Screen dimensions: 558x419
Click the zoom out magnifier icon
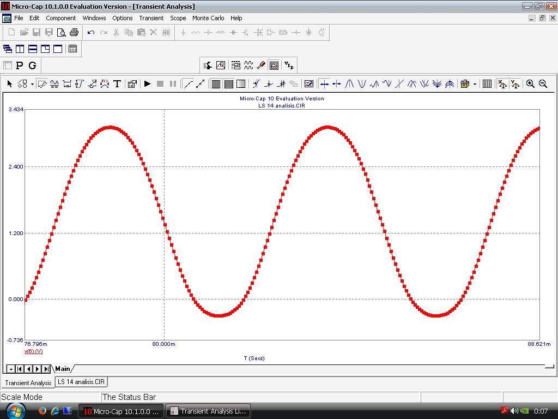(543, 83)
